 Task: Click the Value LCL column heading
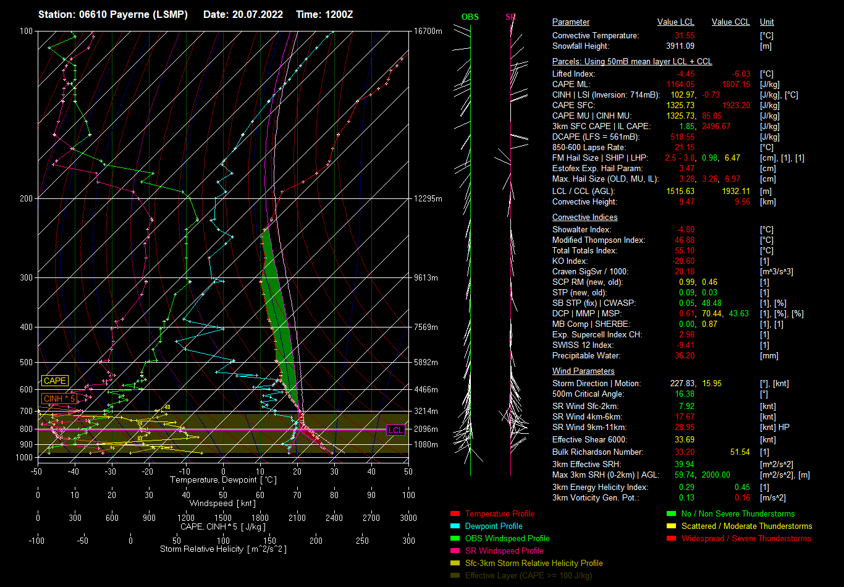click(x=675, y=22)
